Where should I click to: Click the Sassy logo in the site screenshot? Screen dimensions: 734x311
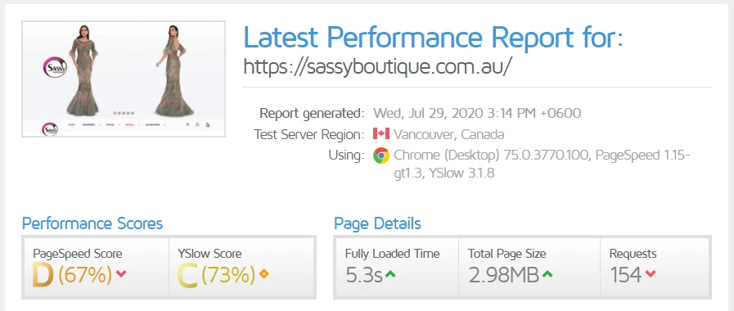56,70
